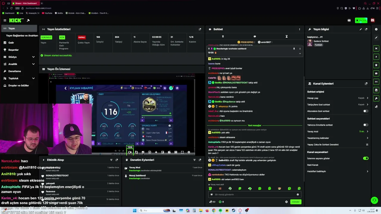Select Yayın in the sidebar
This screenshot has width=381, height=214.
point(19,29)
